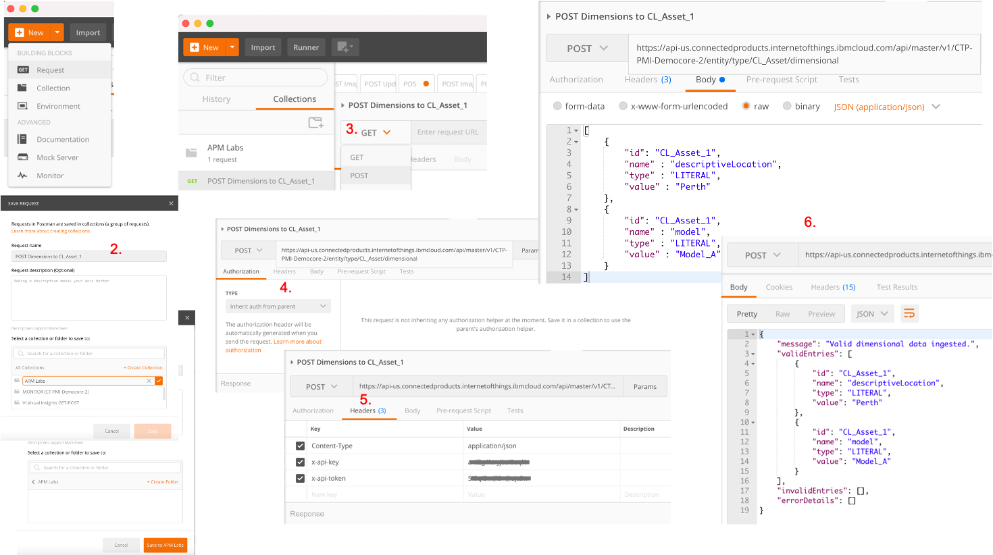Click the Environment icon in the New menu
This screenshot has height=555, width=993.
22,106
